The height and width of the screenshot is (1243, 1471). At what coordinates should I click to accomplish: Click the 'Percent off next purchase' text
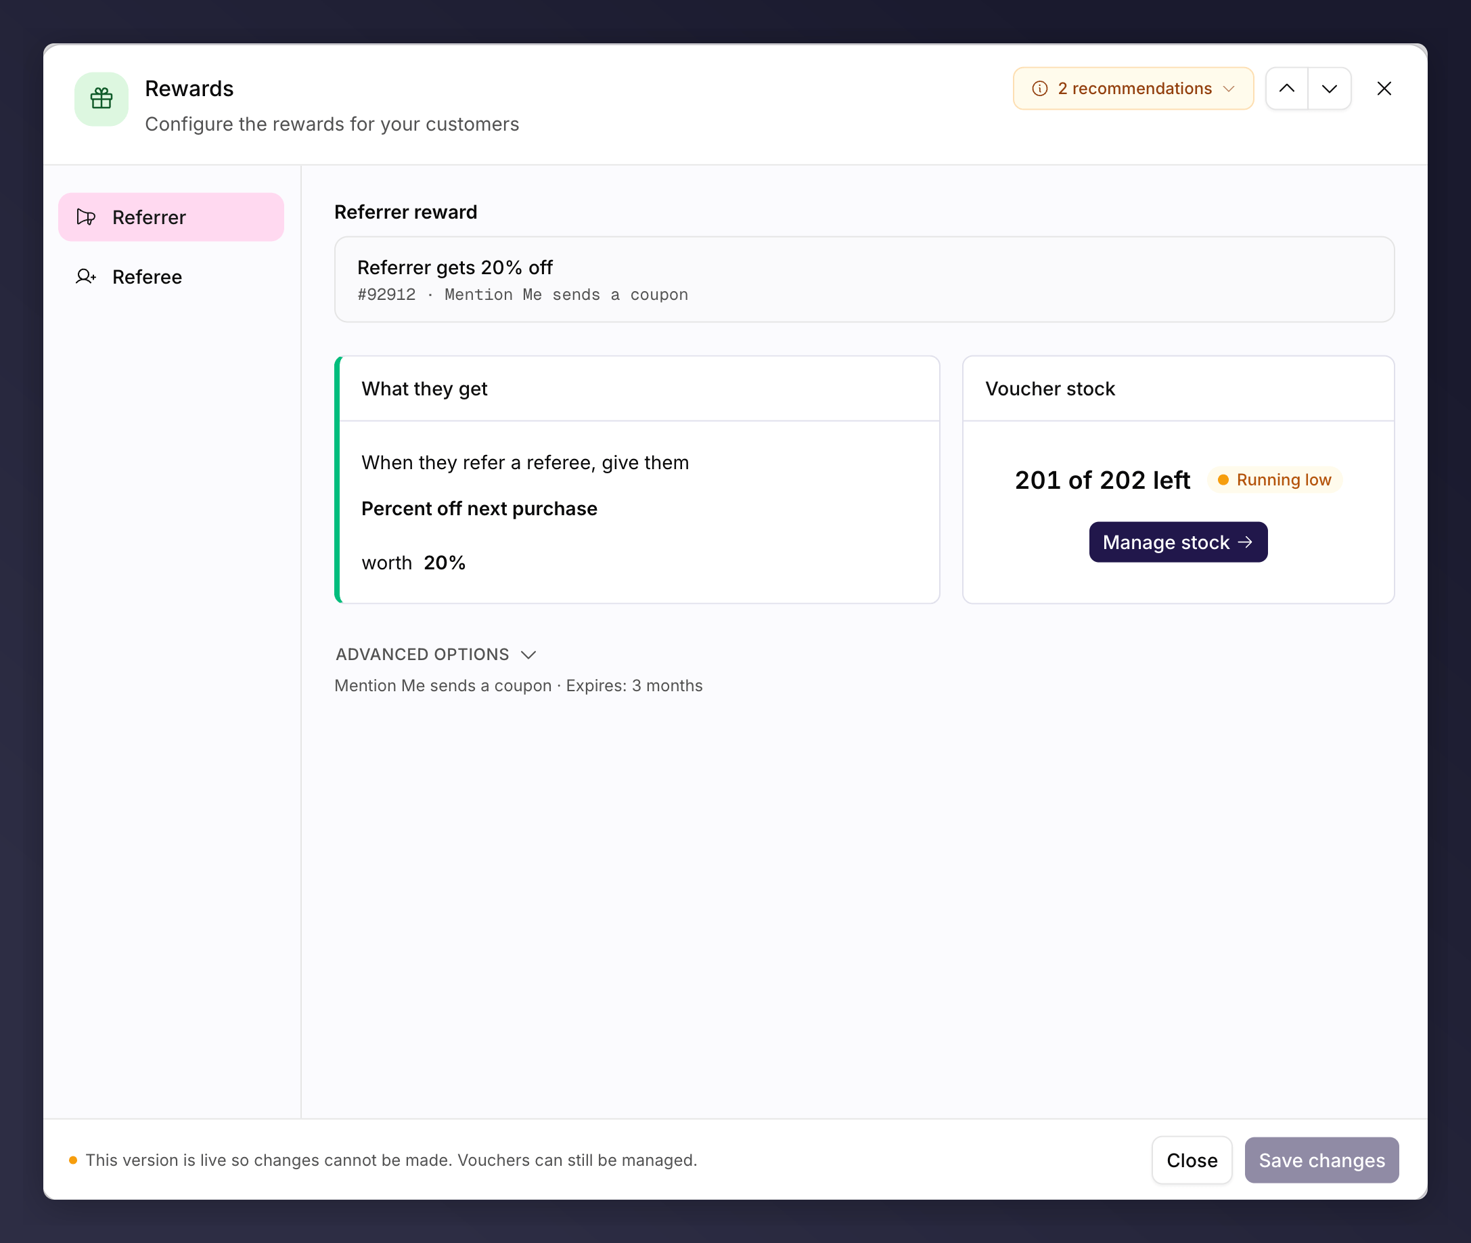pyautogui.click(x=479, y=508)
